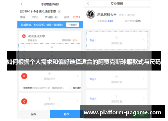Click the 理科 subject text

23,17
